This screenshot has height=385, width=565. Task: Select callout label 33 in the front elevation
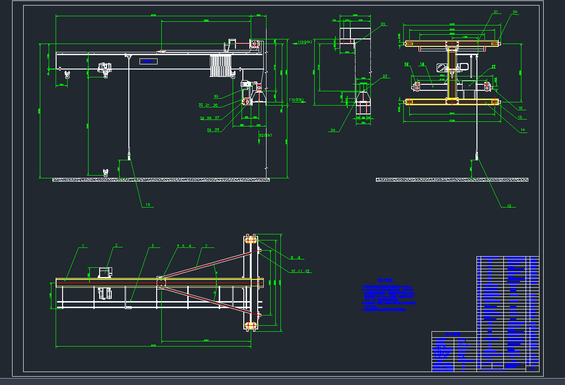pyautogui.click(x=216, y=96)
